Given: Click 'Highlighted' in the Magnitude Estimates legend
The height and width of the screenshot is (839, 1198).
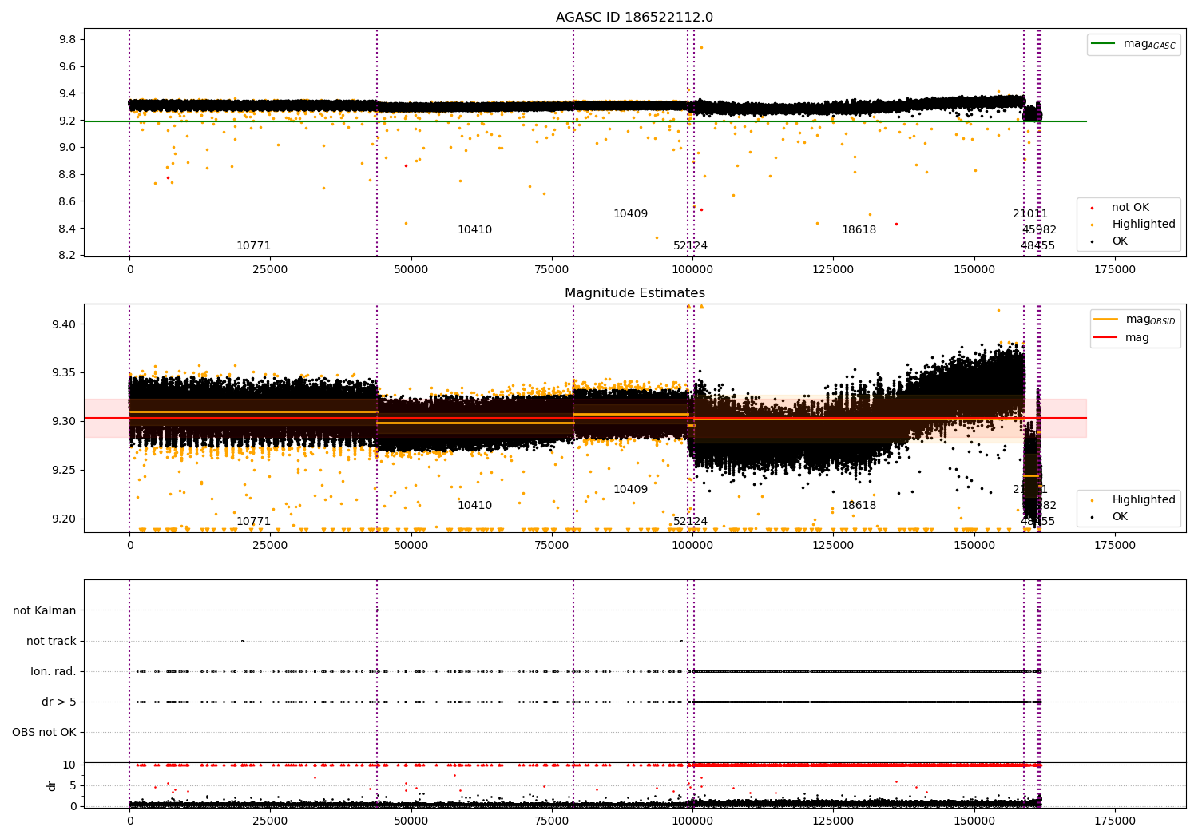Looking at the screenshot, I should [x=1144, y=500].
